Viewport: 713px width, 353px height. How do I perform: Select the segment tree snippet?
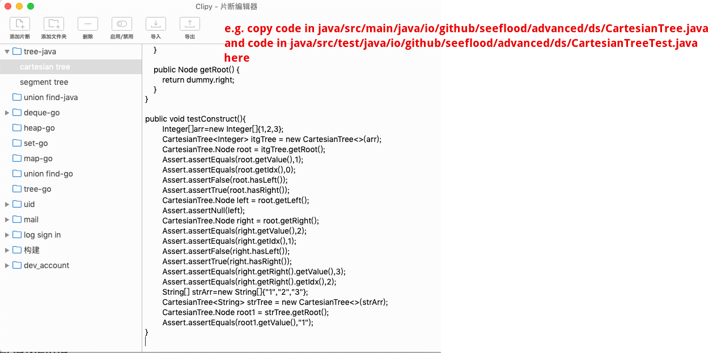(71, 82)
